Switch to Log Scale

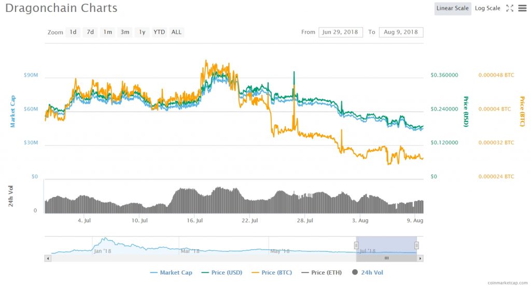(487, 8)
